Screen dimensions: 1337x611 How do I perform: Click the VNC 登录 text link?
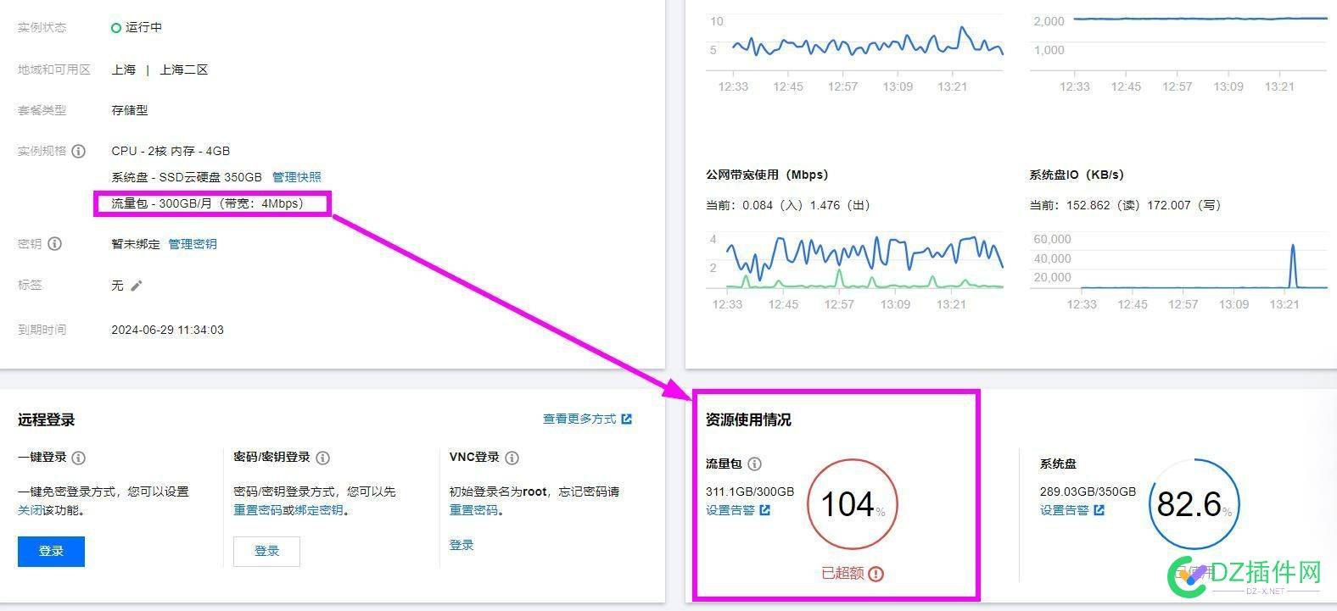pyautogui.click(x=462, y=545)
